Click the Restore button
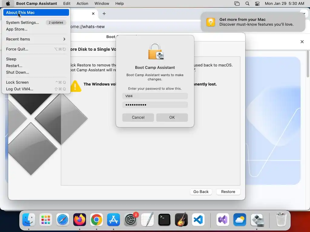The image size is (310, 232). [228, 192]
